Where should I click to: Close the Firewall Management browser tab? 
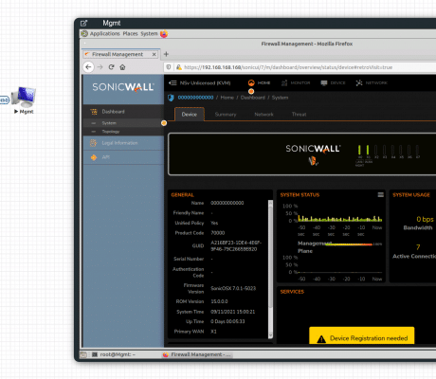pos(154,54)
